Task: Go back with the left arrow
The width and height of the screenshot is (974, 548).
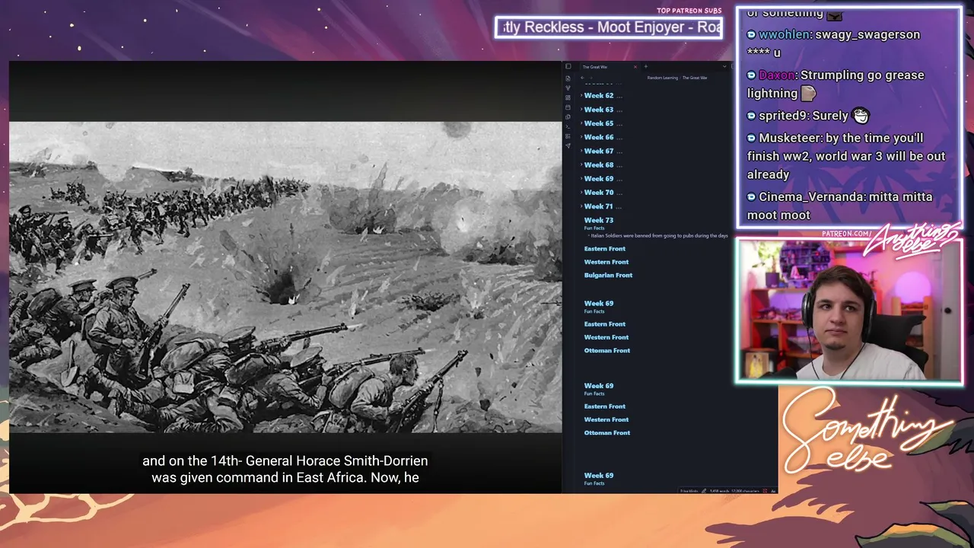Action: 582,78
